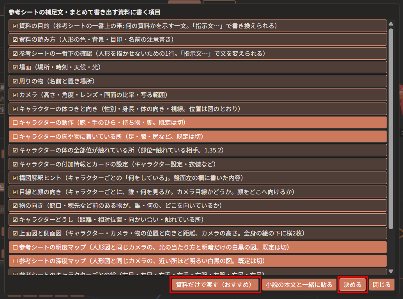Click 小説の本文と一緒に貼る button
Viewport: 403px width, 299px height.
pos(299,285)
